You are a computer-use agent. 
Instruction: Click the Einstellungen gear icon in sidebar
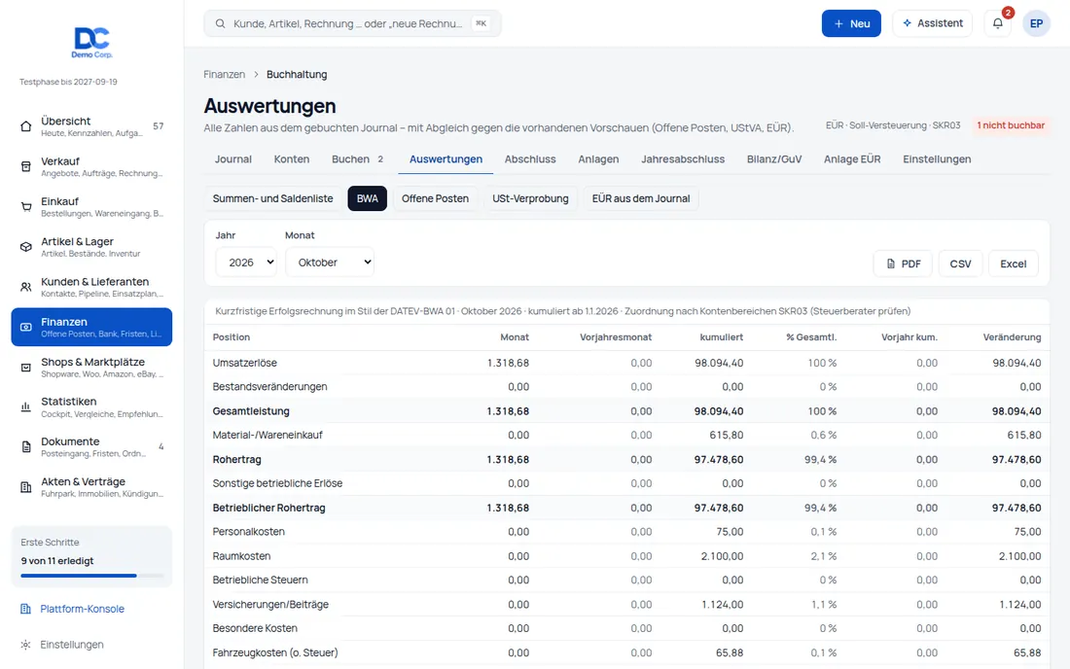26,645
